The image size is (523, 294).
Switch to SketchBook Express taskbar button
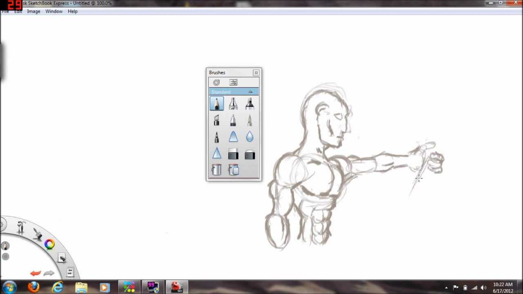click(177, 287)
